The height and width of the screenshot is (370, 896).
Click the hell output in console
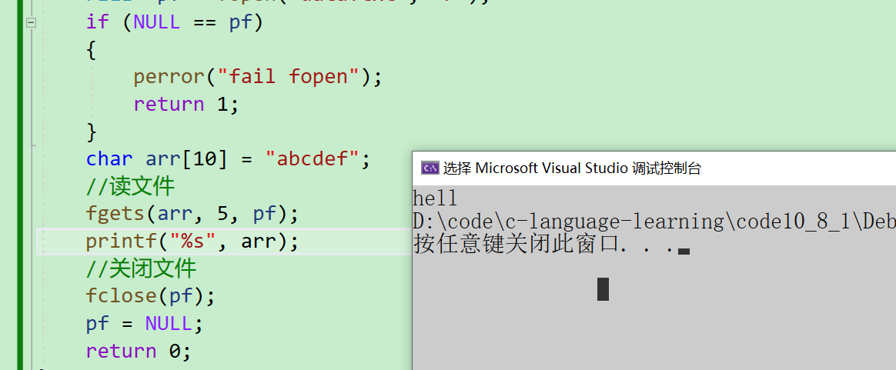(435, 198)
